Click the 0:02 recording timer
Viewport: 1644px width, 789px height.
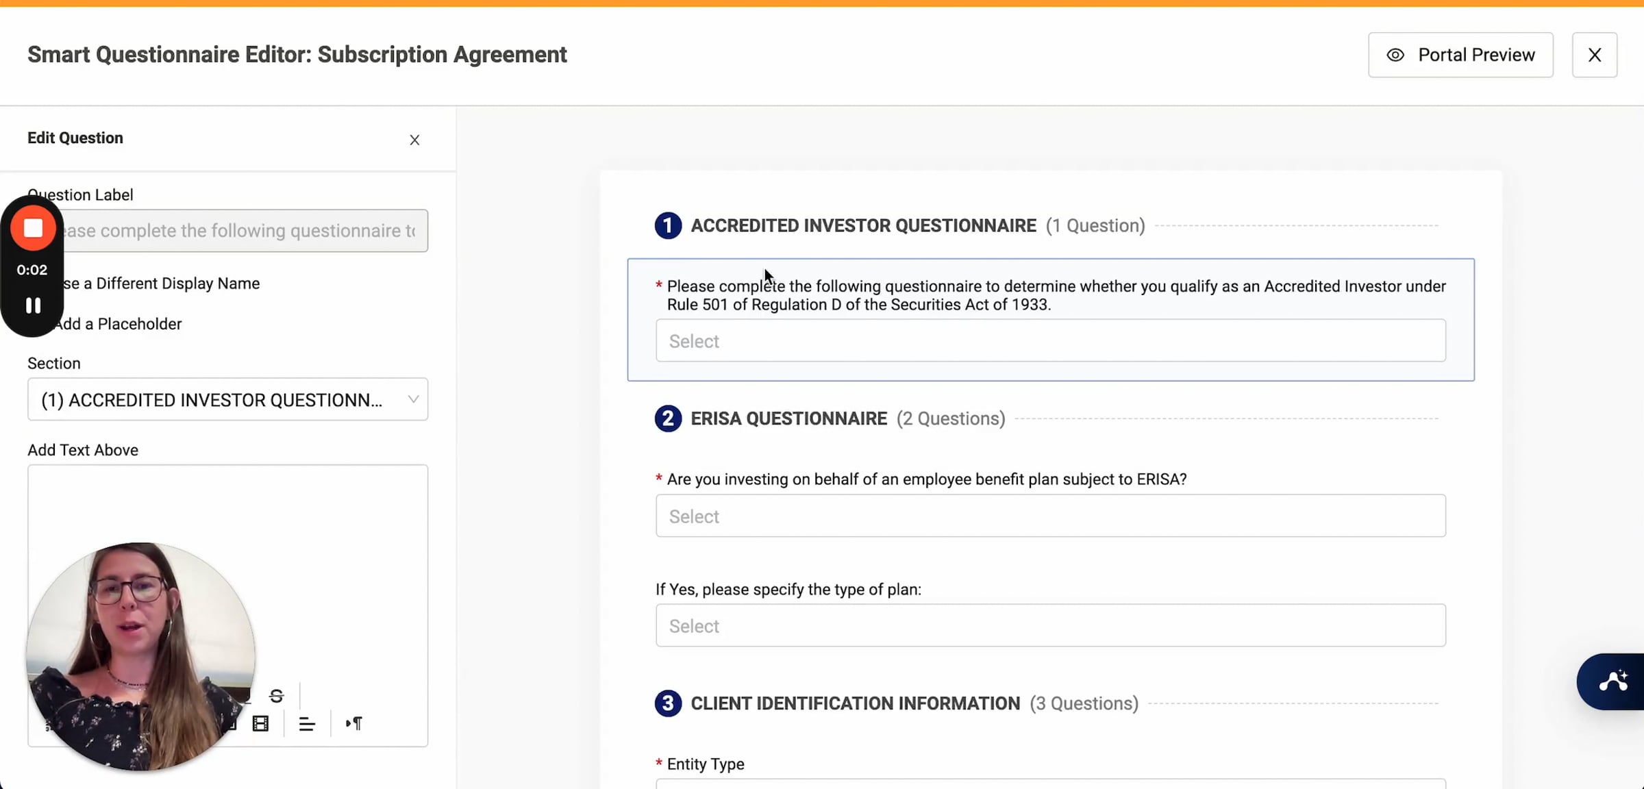coord(32,269)
